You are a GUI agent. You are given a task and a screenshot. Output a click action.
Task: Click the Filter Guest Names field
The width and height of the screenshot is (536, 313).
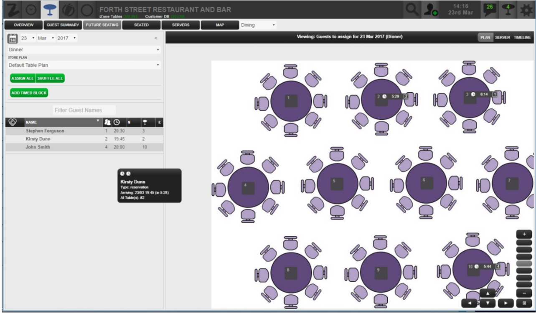(84, 110)
